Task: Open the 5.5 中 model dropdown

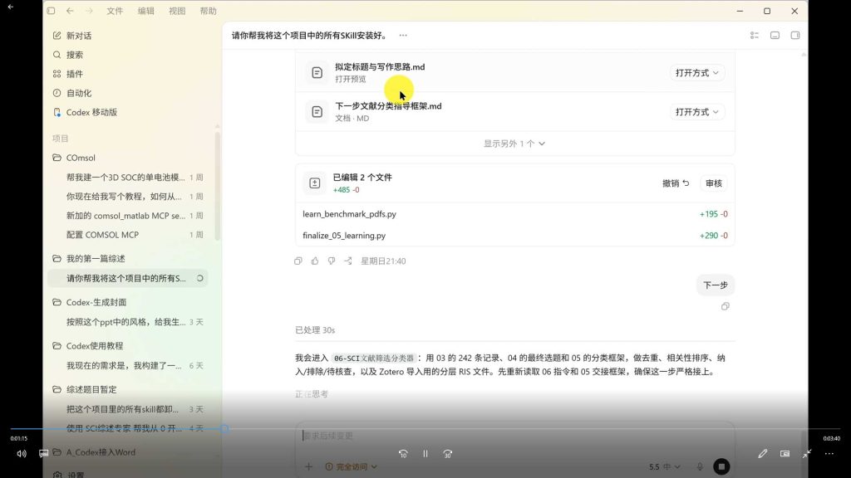Action: pos(664,466)
